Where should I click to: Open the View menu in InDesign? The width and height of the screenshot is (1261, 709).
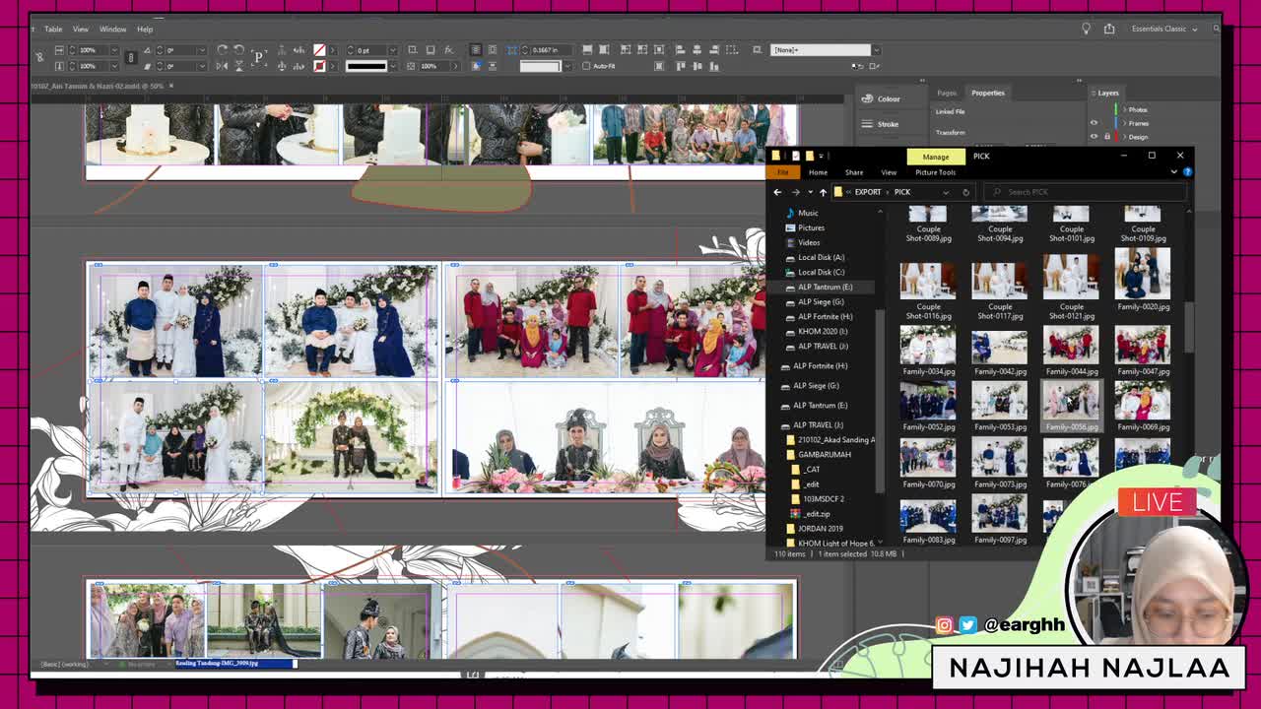coord(80,30)
